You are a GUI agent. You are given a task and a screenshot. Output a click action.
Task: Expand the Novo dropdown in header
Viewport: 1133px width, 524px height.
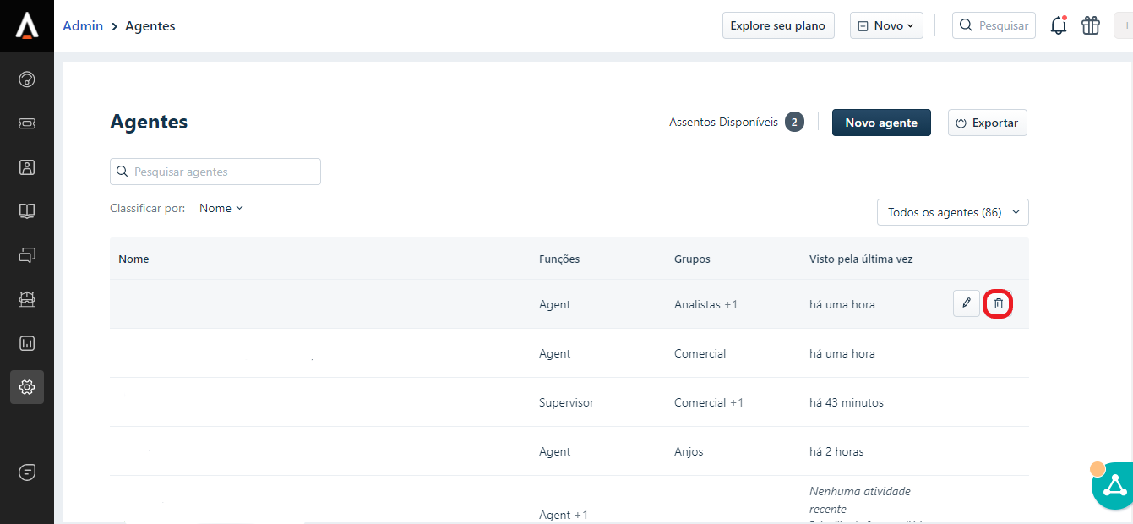tap(885, 25)
